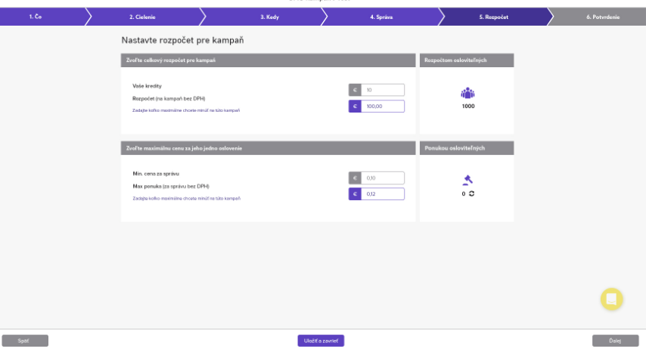Click the euro icon beside Min. cena

pyautogui.click(x=355, y=177)
